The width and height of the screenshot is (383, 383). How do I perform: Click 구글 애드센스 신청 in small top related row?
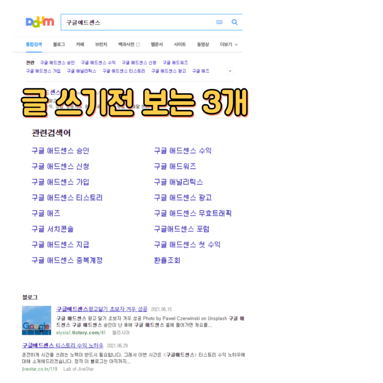point(139,63)
